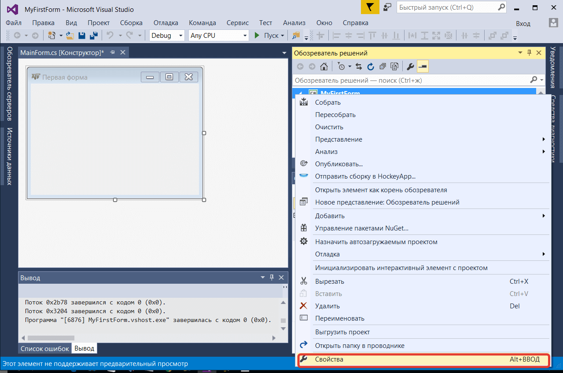Open the Обозреватель серверов side tab
Viewport: 563px width, 373px height.
(x=9, y=84)
